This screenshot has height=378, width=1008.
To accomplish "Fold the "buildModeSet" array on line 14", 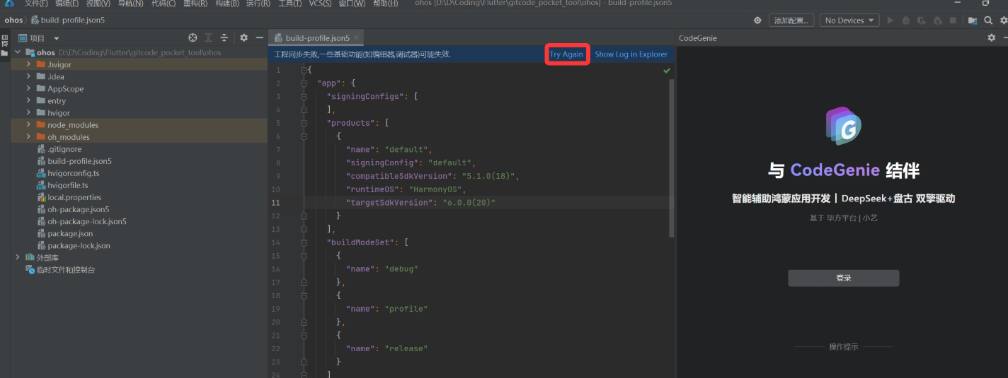I will 304,242.
